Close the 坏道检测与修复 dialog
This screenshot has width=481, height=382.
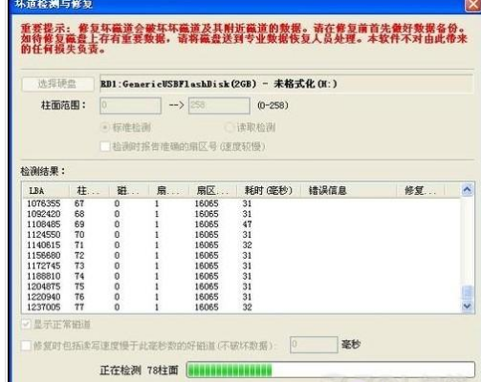click(x=473, y=5)
